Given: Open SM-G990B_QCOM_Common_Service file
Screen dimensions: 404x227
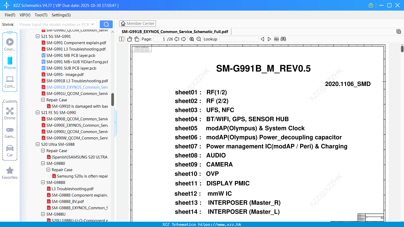Looking at the screenshot, I should click(75, 119).
